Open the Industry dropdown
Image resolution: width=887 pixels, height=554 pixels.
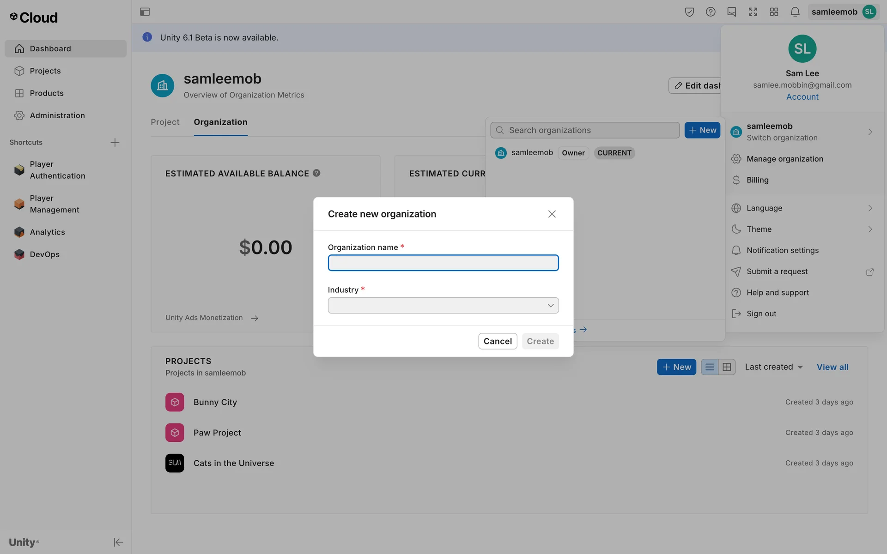[443, 305]
